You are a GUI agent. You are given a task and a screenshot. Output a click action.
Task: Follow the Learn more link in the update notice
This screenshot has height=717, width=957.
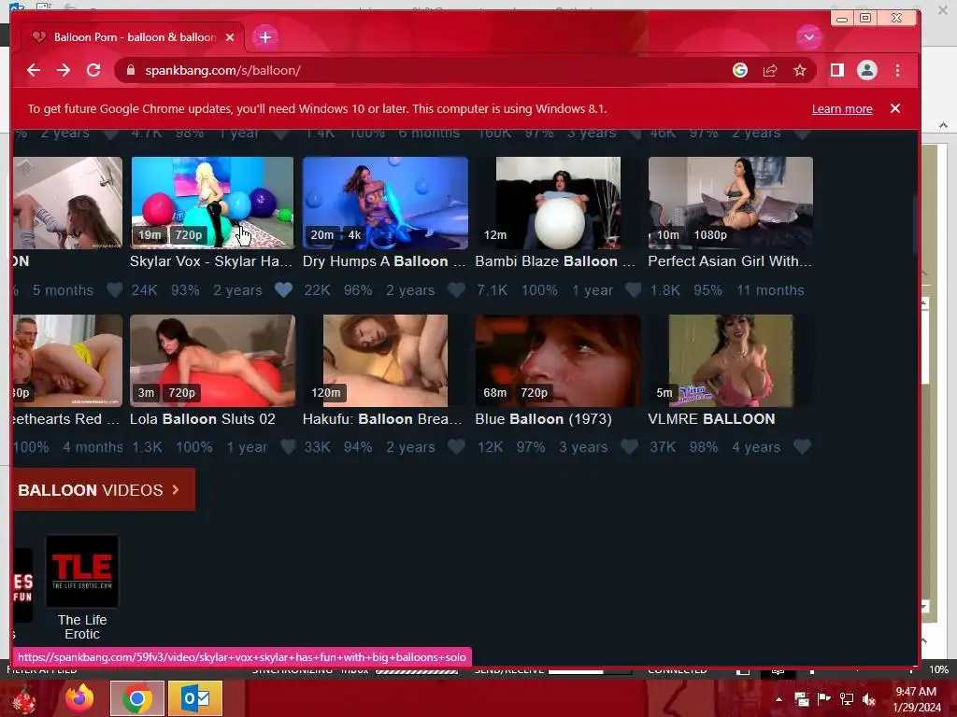[842, 108]
